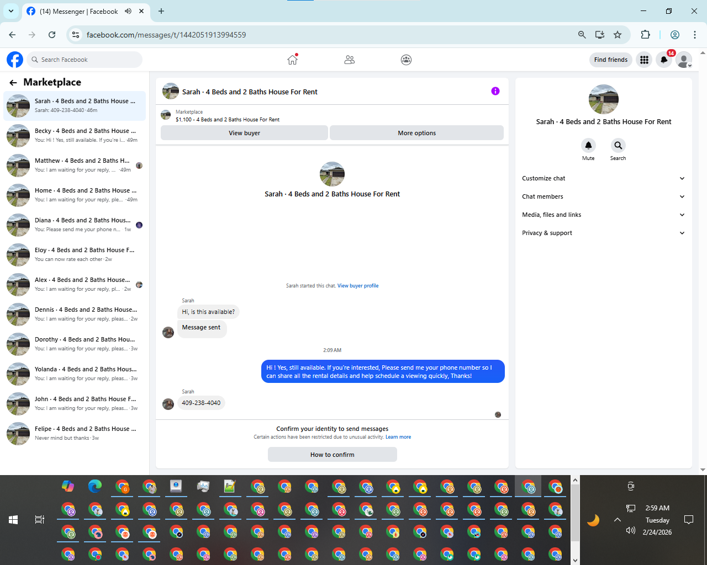The width and height of the screenshot is (707, 565).
Task: Open the Chrome Extensions puzzle icon
Action: [645, 35]
